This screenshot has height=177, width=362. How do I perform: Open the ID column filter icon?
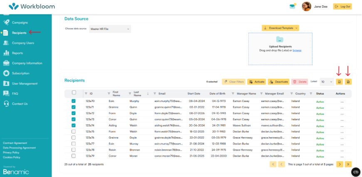pos(86,94)
